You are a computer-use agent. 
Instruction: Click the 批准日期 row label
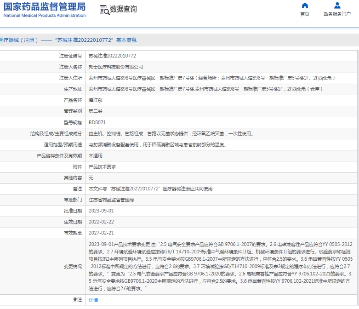pyautogui.click(x=73, y=211)
